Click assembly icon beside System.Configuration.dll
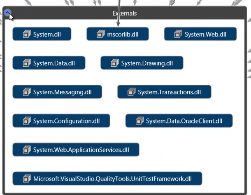Image resolution: width=251 pixels, height=195 pixels. click(x=27, y=121)
